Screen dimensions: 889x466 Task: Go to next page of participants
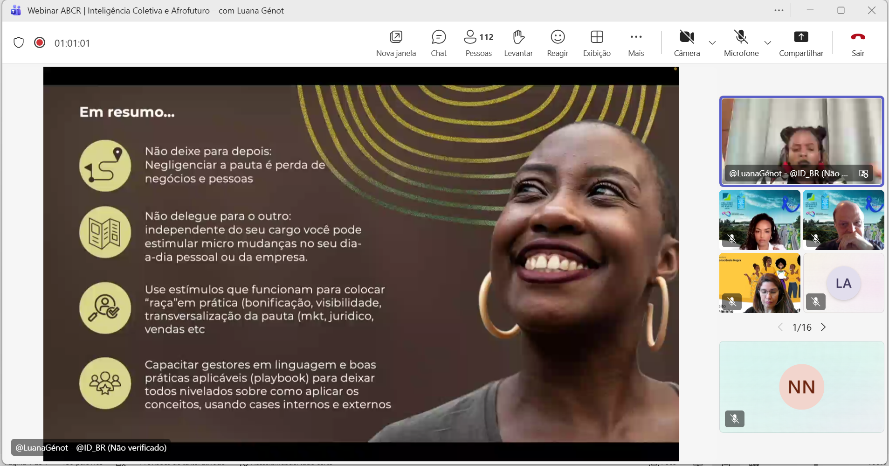(x=823, y=327)
